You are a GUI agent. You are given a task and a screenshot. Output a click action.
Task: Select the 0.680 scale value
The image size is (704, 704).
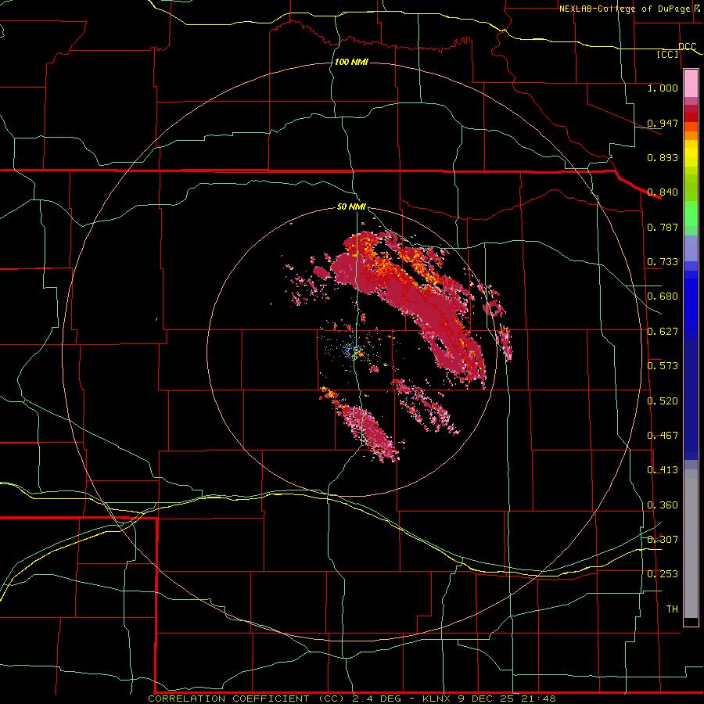pos(663,296)
